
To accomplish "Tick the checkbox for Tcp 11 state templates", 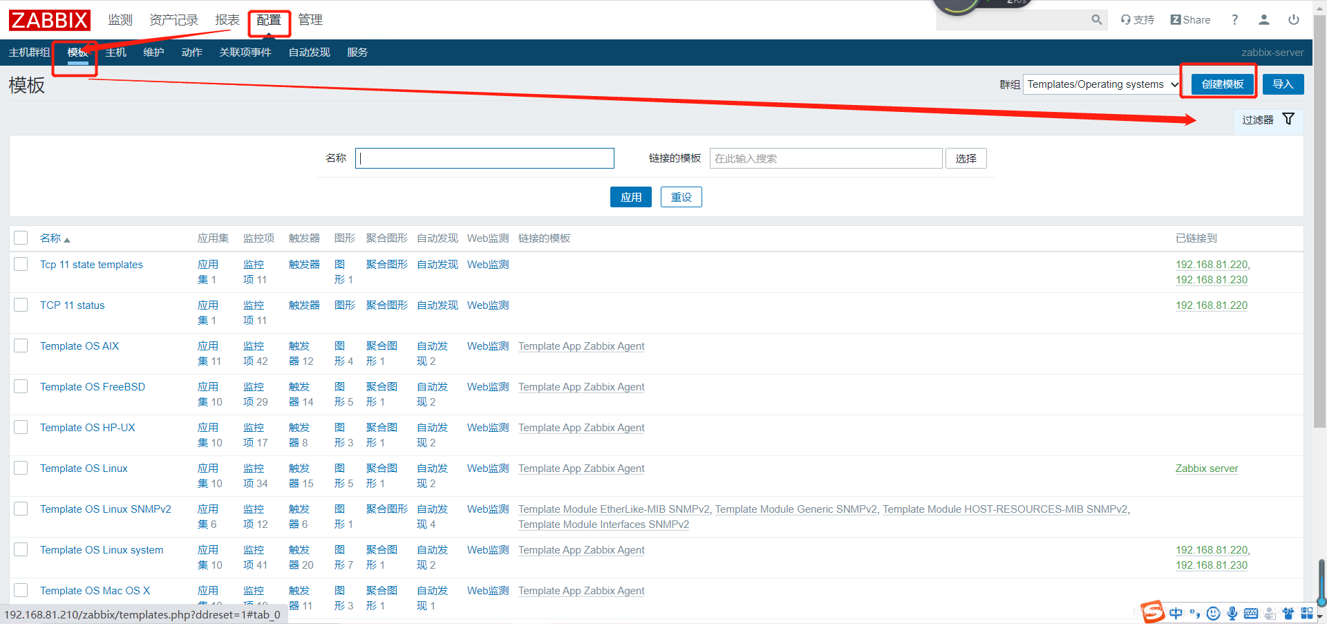I will coord(21,264).
